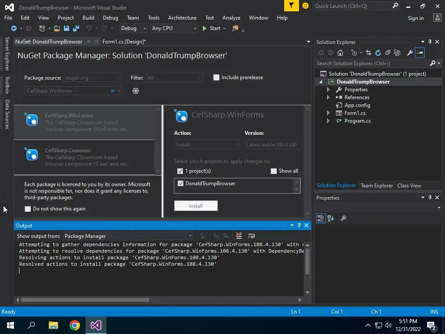Open the Analyze menu
Image resolution: width=445 pixels, height=334 pixels.
[x=231, y=17]
